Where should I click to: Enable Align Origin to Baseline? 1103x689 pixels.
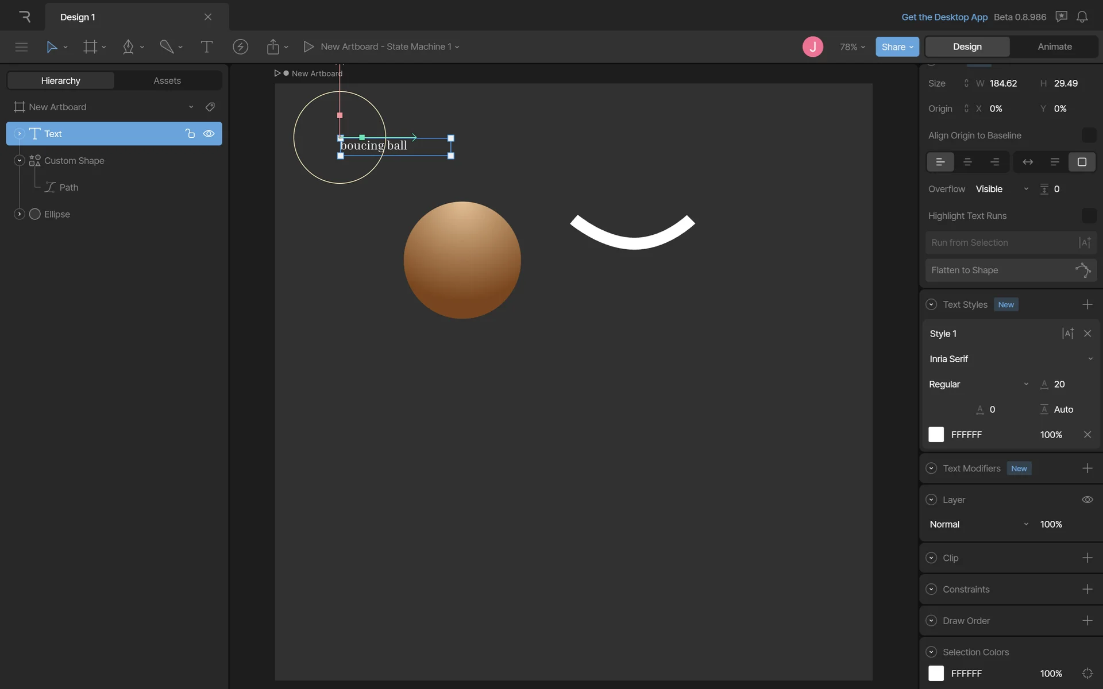tap(1088, 136)
